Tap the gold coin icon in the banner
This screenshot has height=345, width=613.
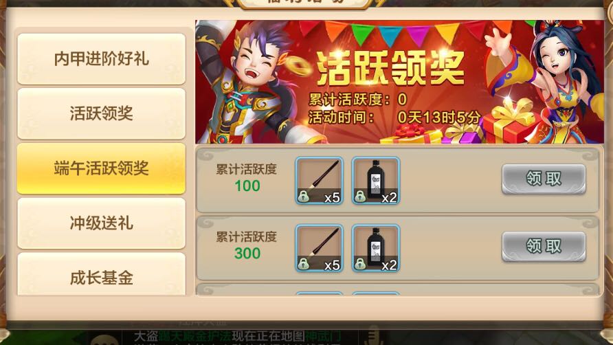click(299, 67)
